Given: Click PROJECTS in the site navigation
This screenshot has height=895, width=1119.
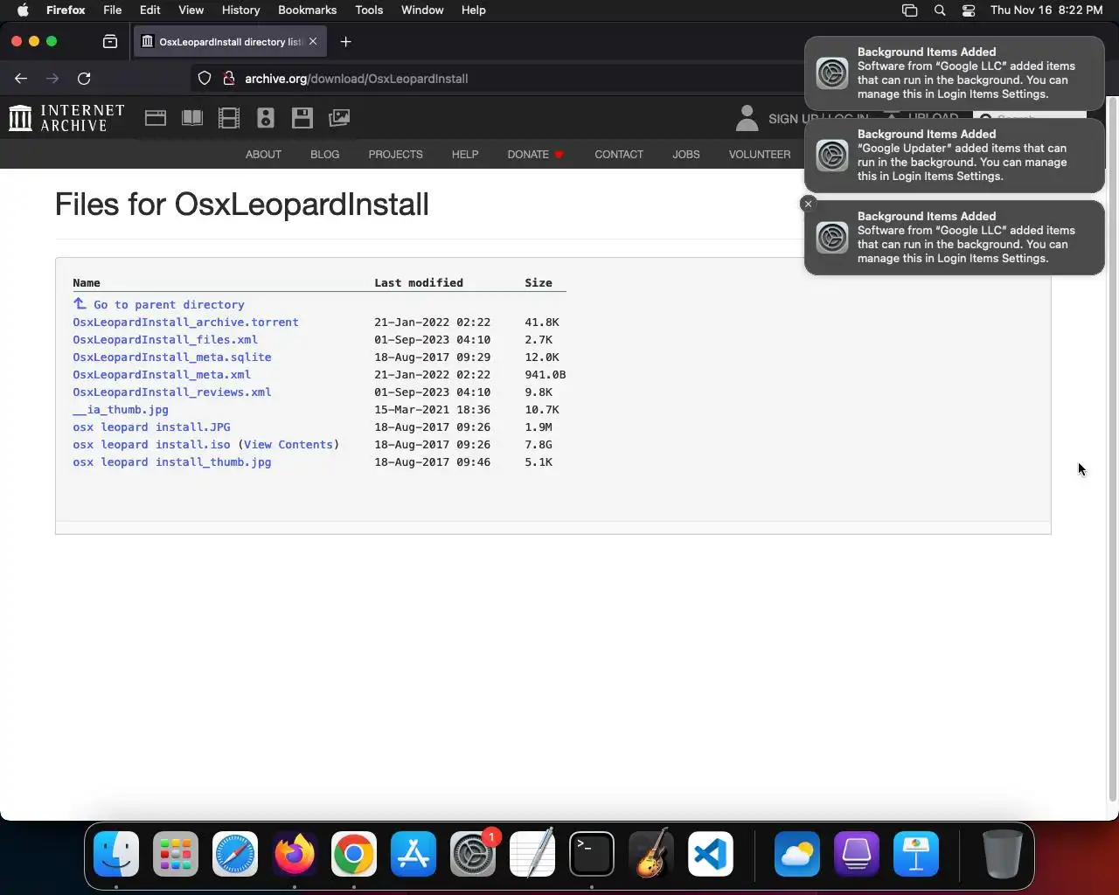Looking at the screenshot, I should (395, 155).
